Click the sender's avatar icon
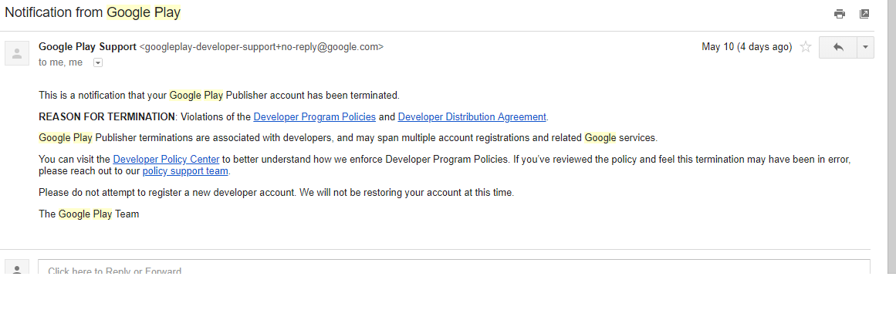This screenshot has width=896, height=320. (16, 53)
